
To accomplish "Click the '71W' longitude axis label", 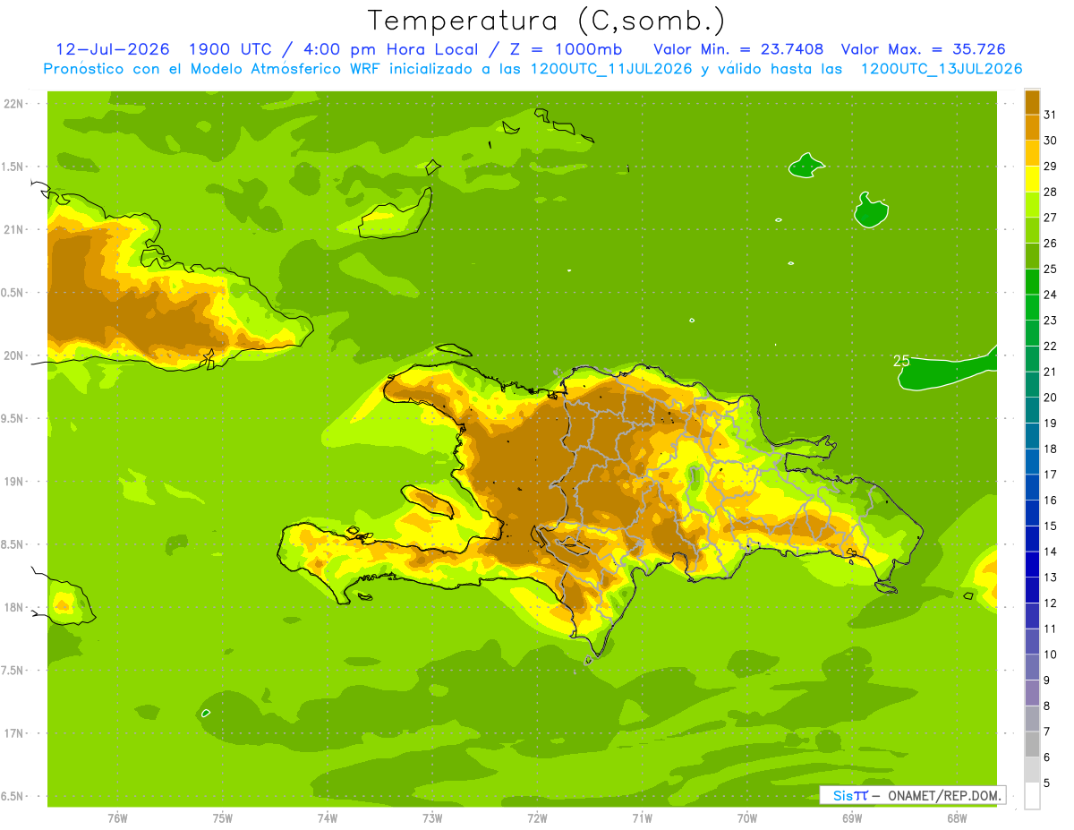I will click(642, 819).
